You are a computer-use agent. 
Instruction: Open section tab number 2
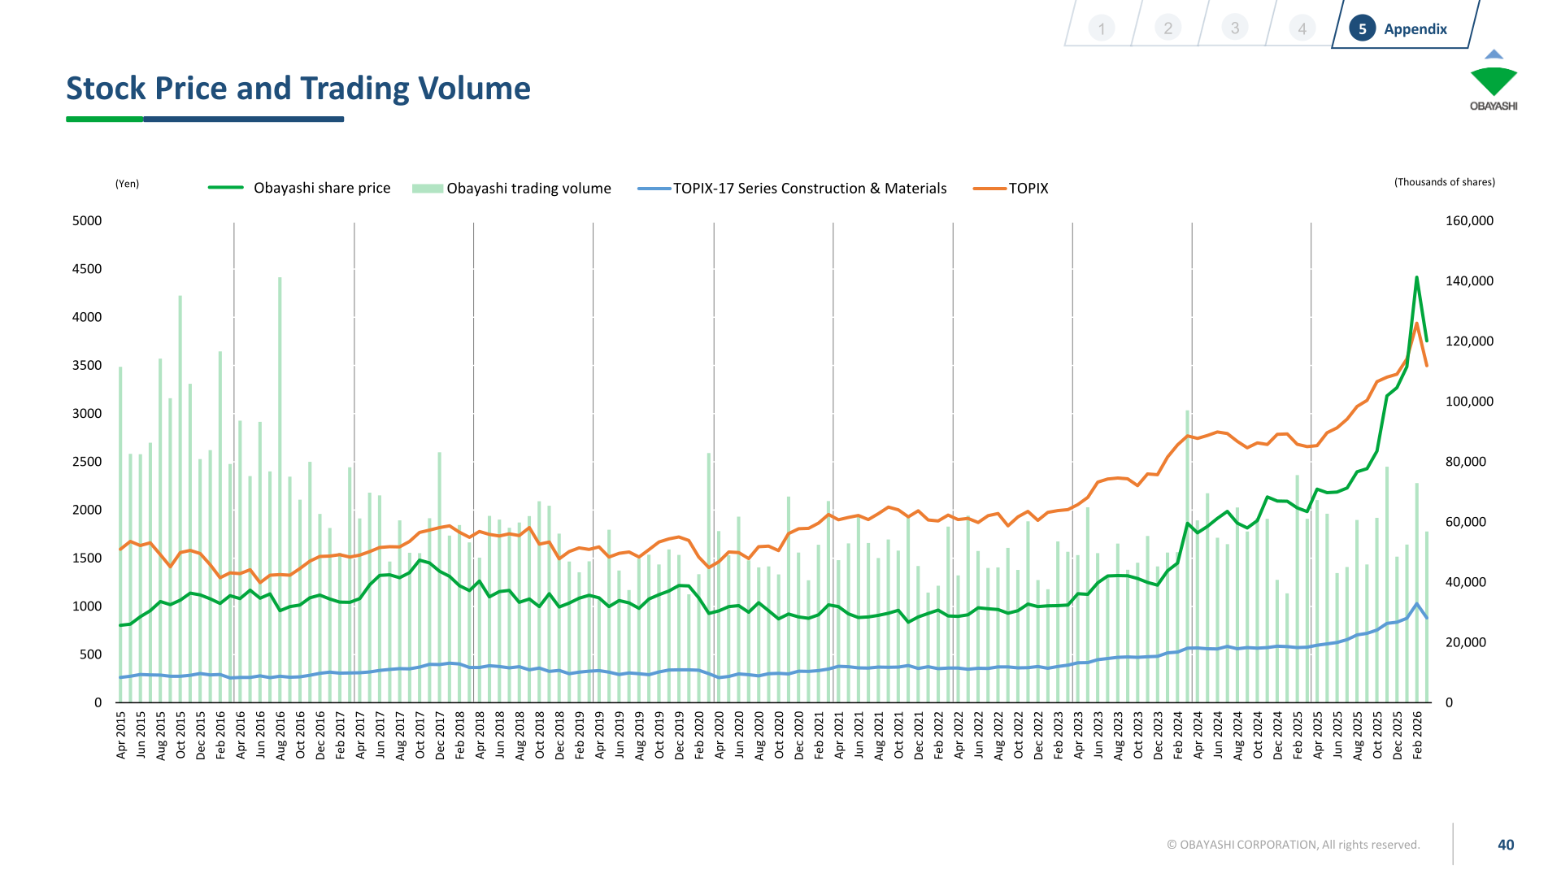coord(1168,28)
